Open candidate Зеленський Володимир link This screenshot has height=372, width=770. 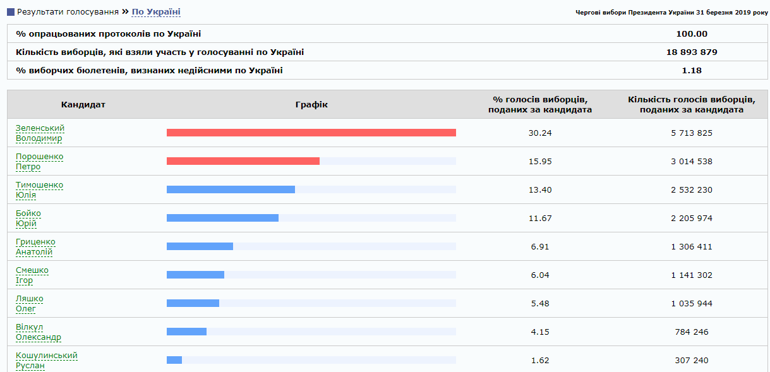[x=40, y=133]
